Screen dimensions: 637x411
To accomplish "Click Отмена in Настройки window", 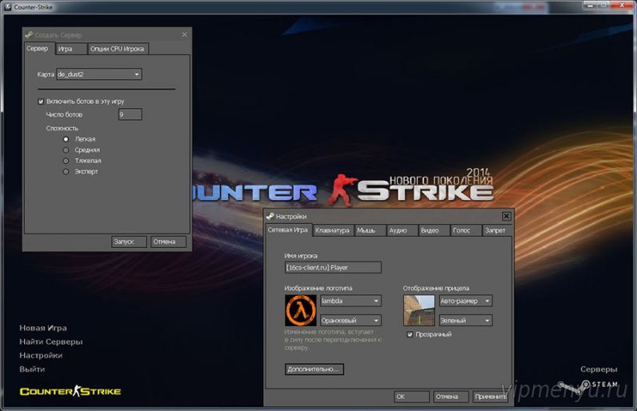I will 451,397.
